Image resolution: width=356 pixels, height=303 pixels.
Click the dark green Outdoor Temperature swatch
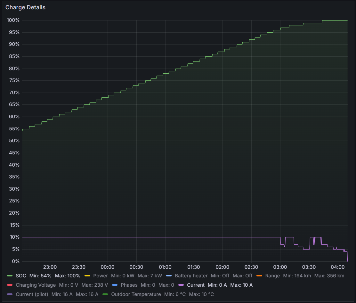pyautogui.click(x=105, y=294)
